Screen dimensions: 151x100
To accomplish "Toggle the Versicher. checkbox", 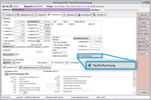I will coord(13,31).
